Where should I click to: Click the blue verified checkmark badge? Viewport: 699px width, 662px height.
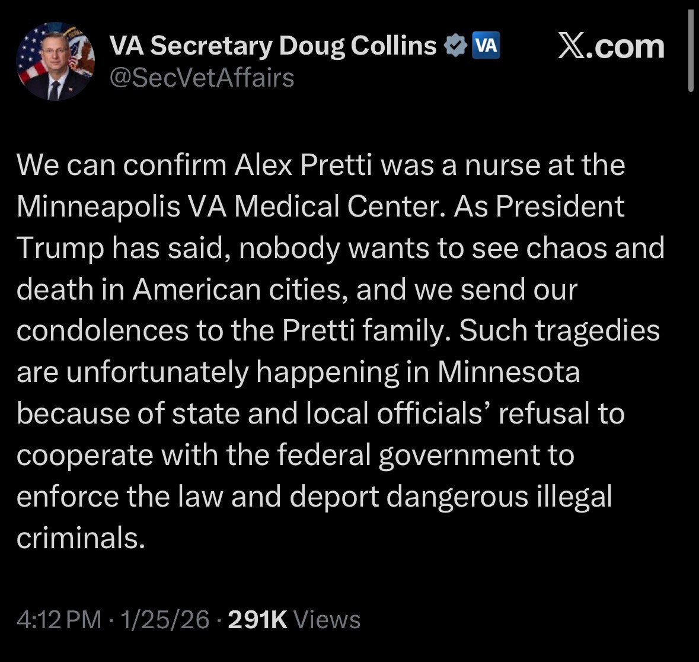pos(455,46)
